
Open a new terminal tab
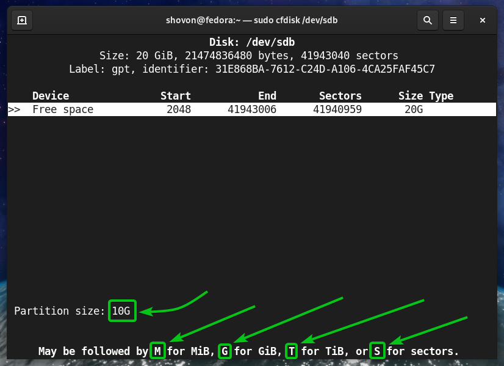pos(22,20)
